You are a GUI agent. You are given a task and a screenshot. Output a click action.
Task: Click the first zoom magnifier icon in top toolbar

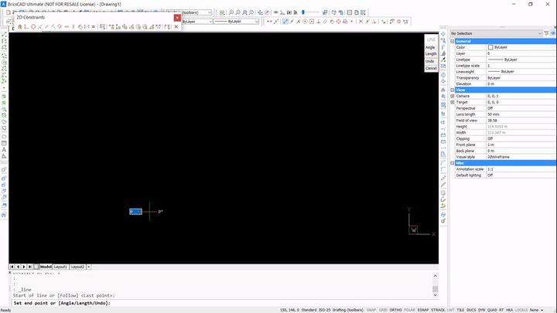click(231, 12)
